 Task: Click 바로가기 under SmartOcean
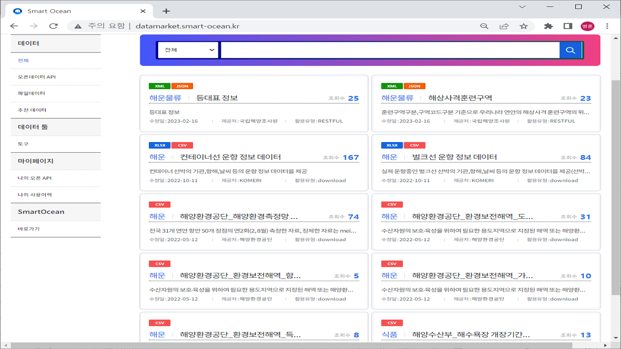[29, 229]
